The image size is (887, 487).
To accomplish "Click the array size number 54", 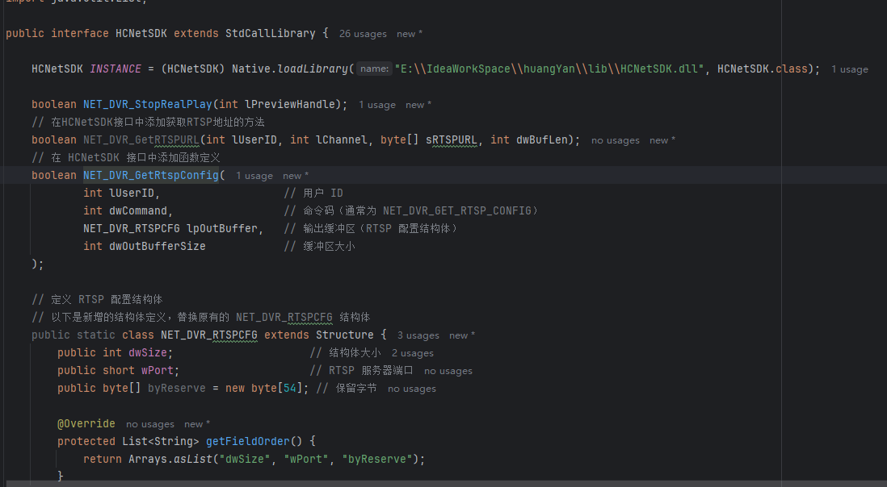I will point(290,389).
